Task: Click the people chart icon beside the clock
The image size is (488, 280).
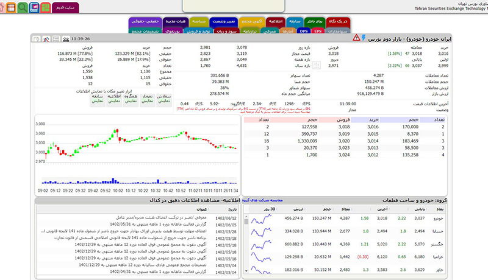Action: [66, 39]
